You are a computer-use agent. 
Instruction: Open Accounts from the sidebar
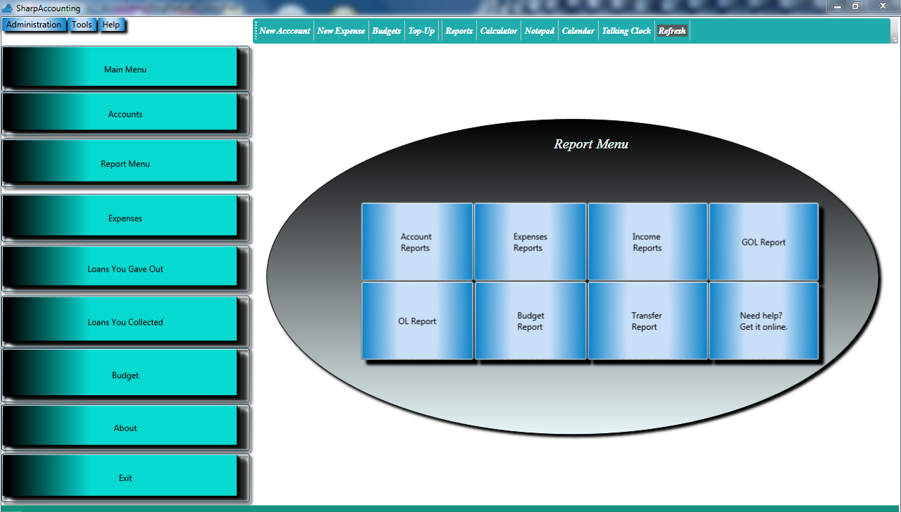tap(125, 113)
